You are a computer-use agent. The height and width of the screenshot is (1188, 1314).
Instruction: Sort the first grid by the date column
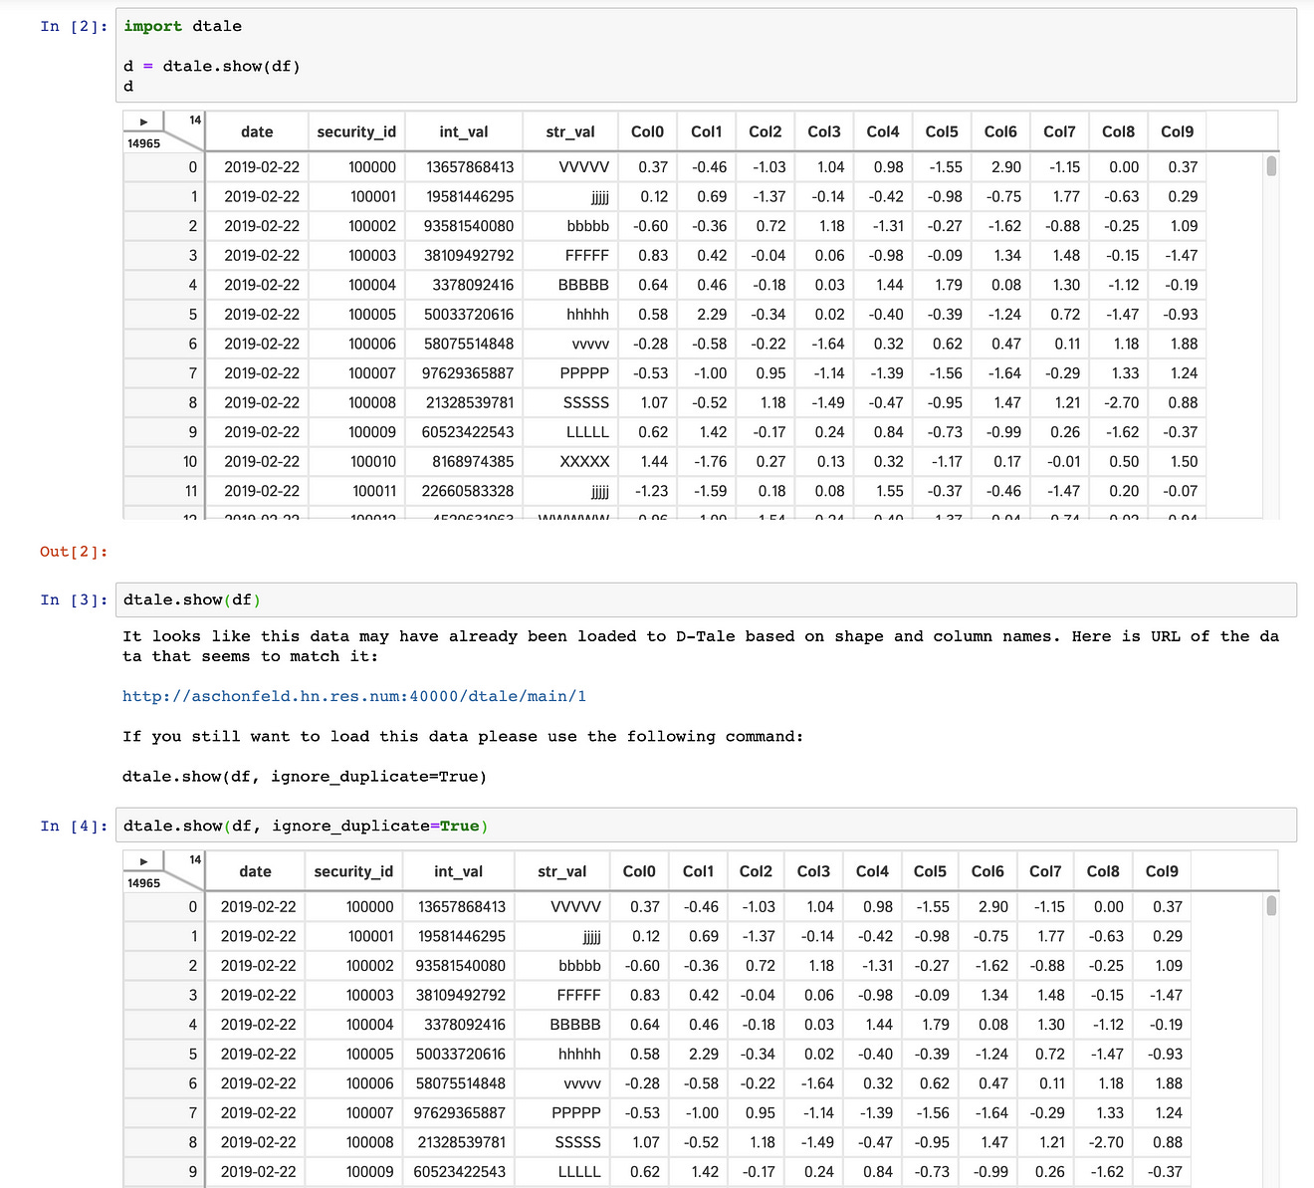(x=255, y=130)
